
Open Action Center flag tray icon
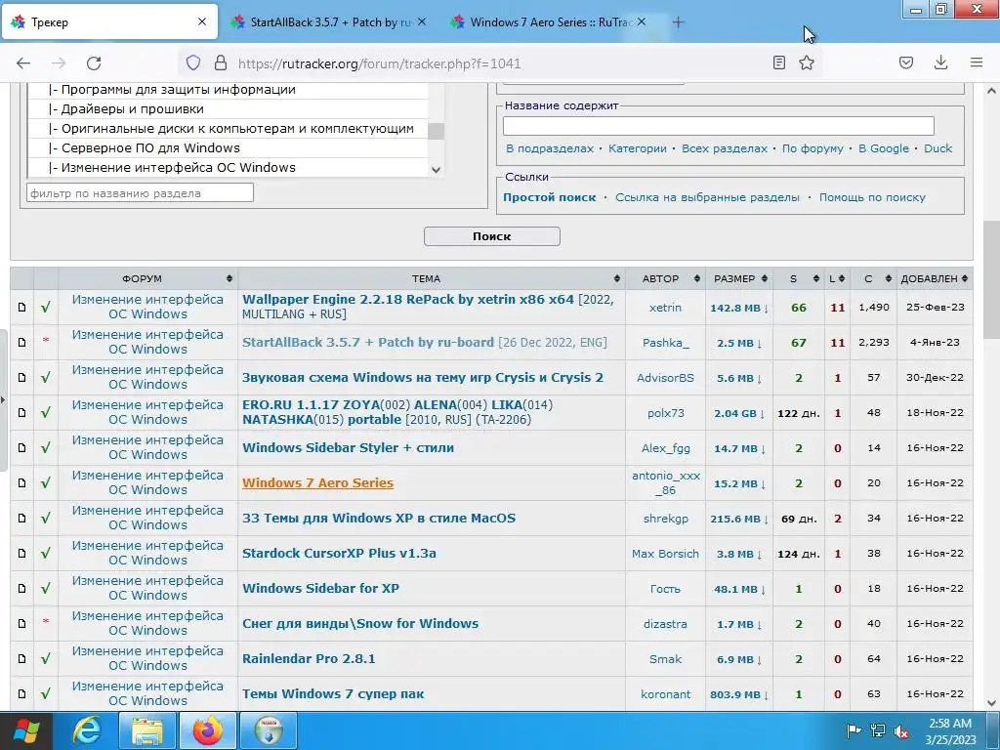(853, 730)
